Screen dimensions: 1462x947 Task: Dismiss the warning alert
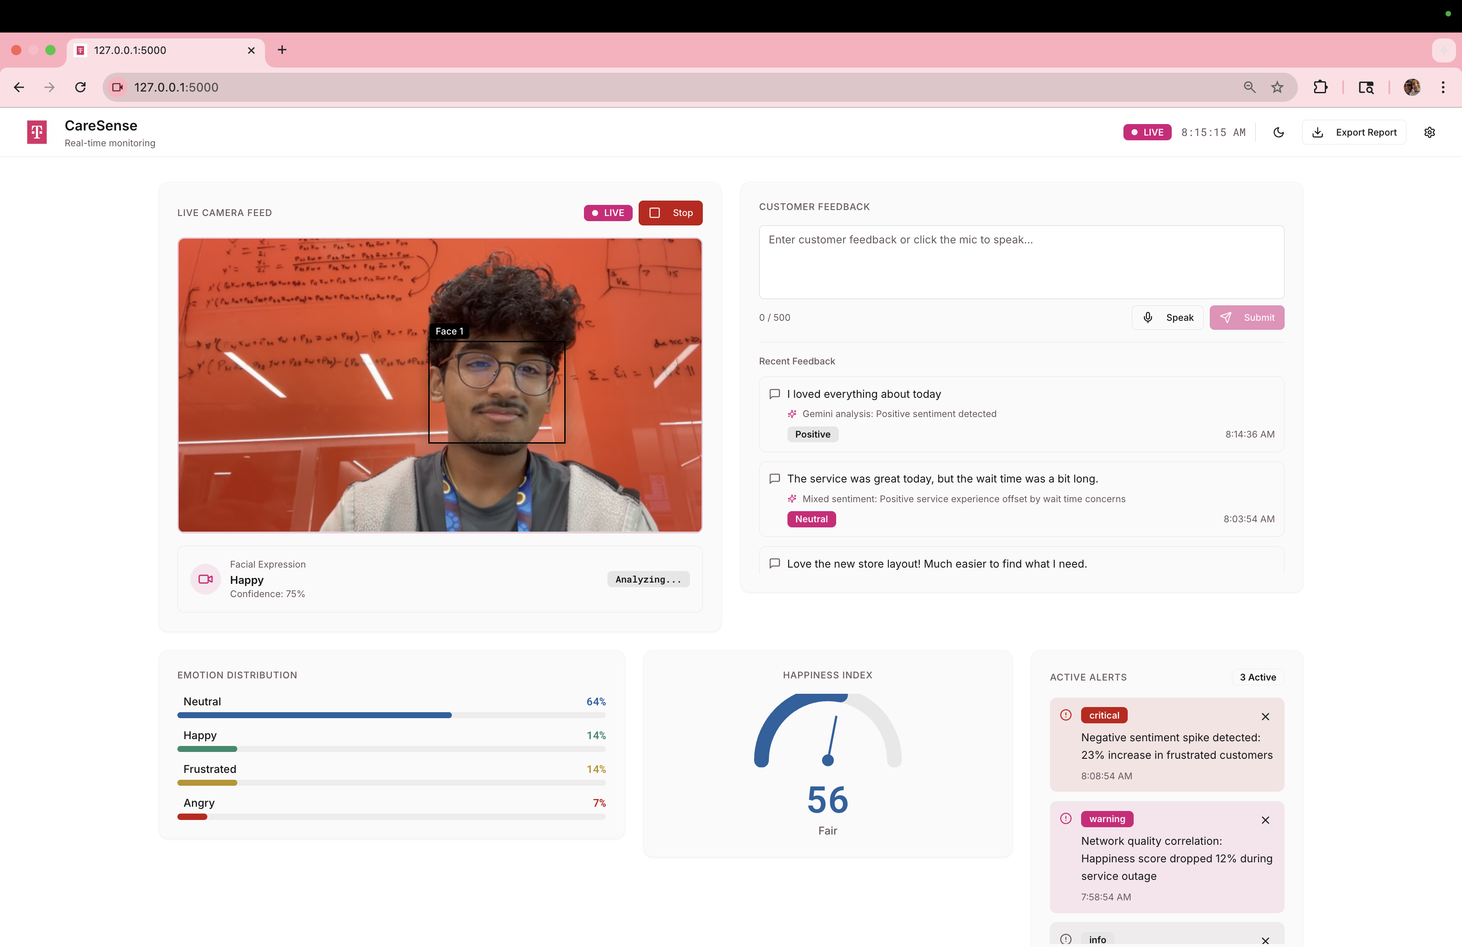[x=1265, y=820]
